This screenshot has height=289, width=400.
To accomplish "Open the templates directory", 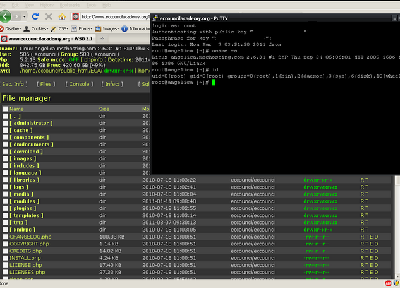I will tap(27, 215).
